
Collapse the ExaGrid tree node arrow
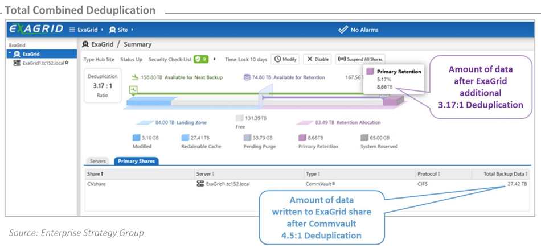pyautogui.click(x=10, y=53)
